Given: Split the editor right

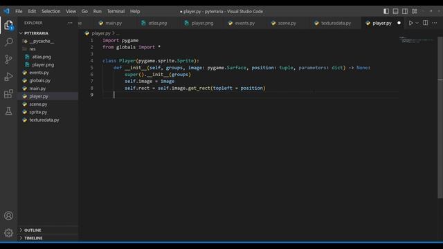Looking at the screenshot, I should 425,23.
